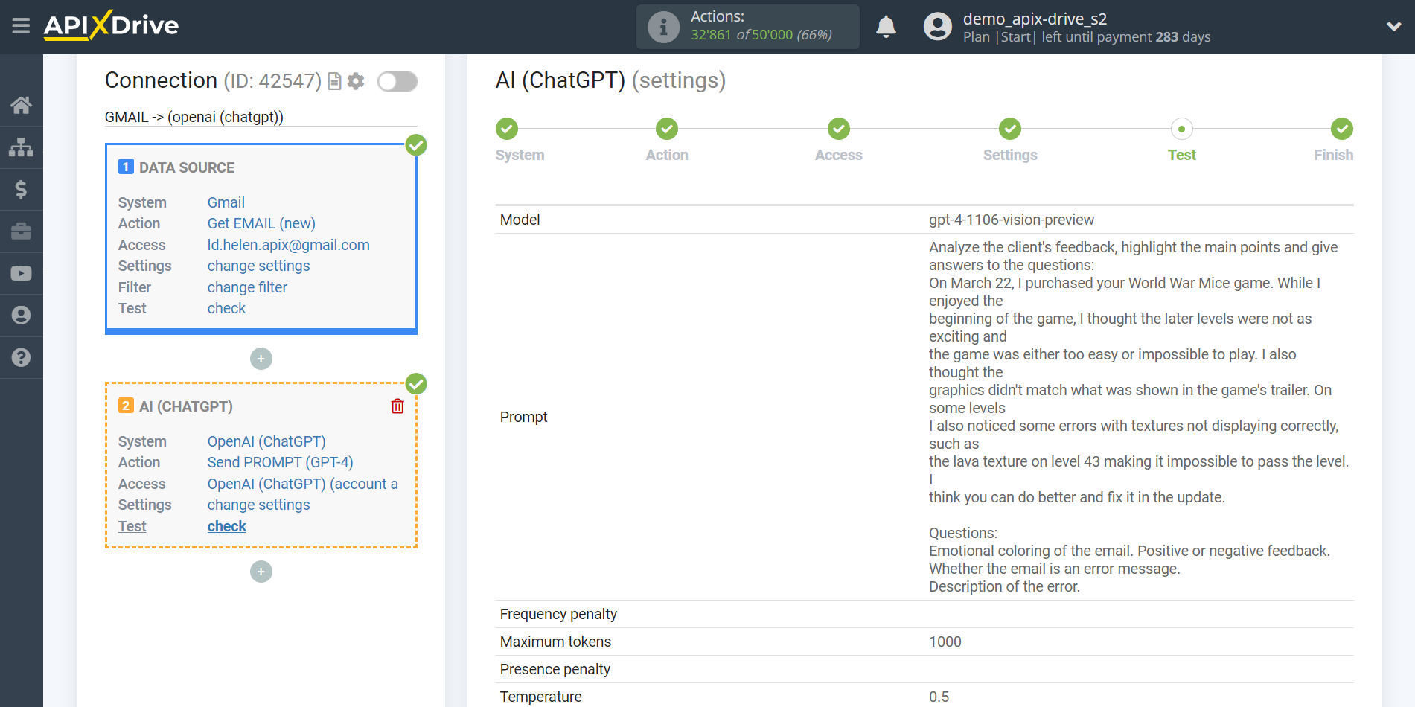Click the Action step checkmark circle

(x=667, y=129)
